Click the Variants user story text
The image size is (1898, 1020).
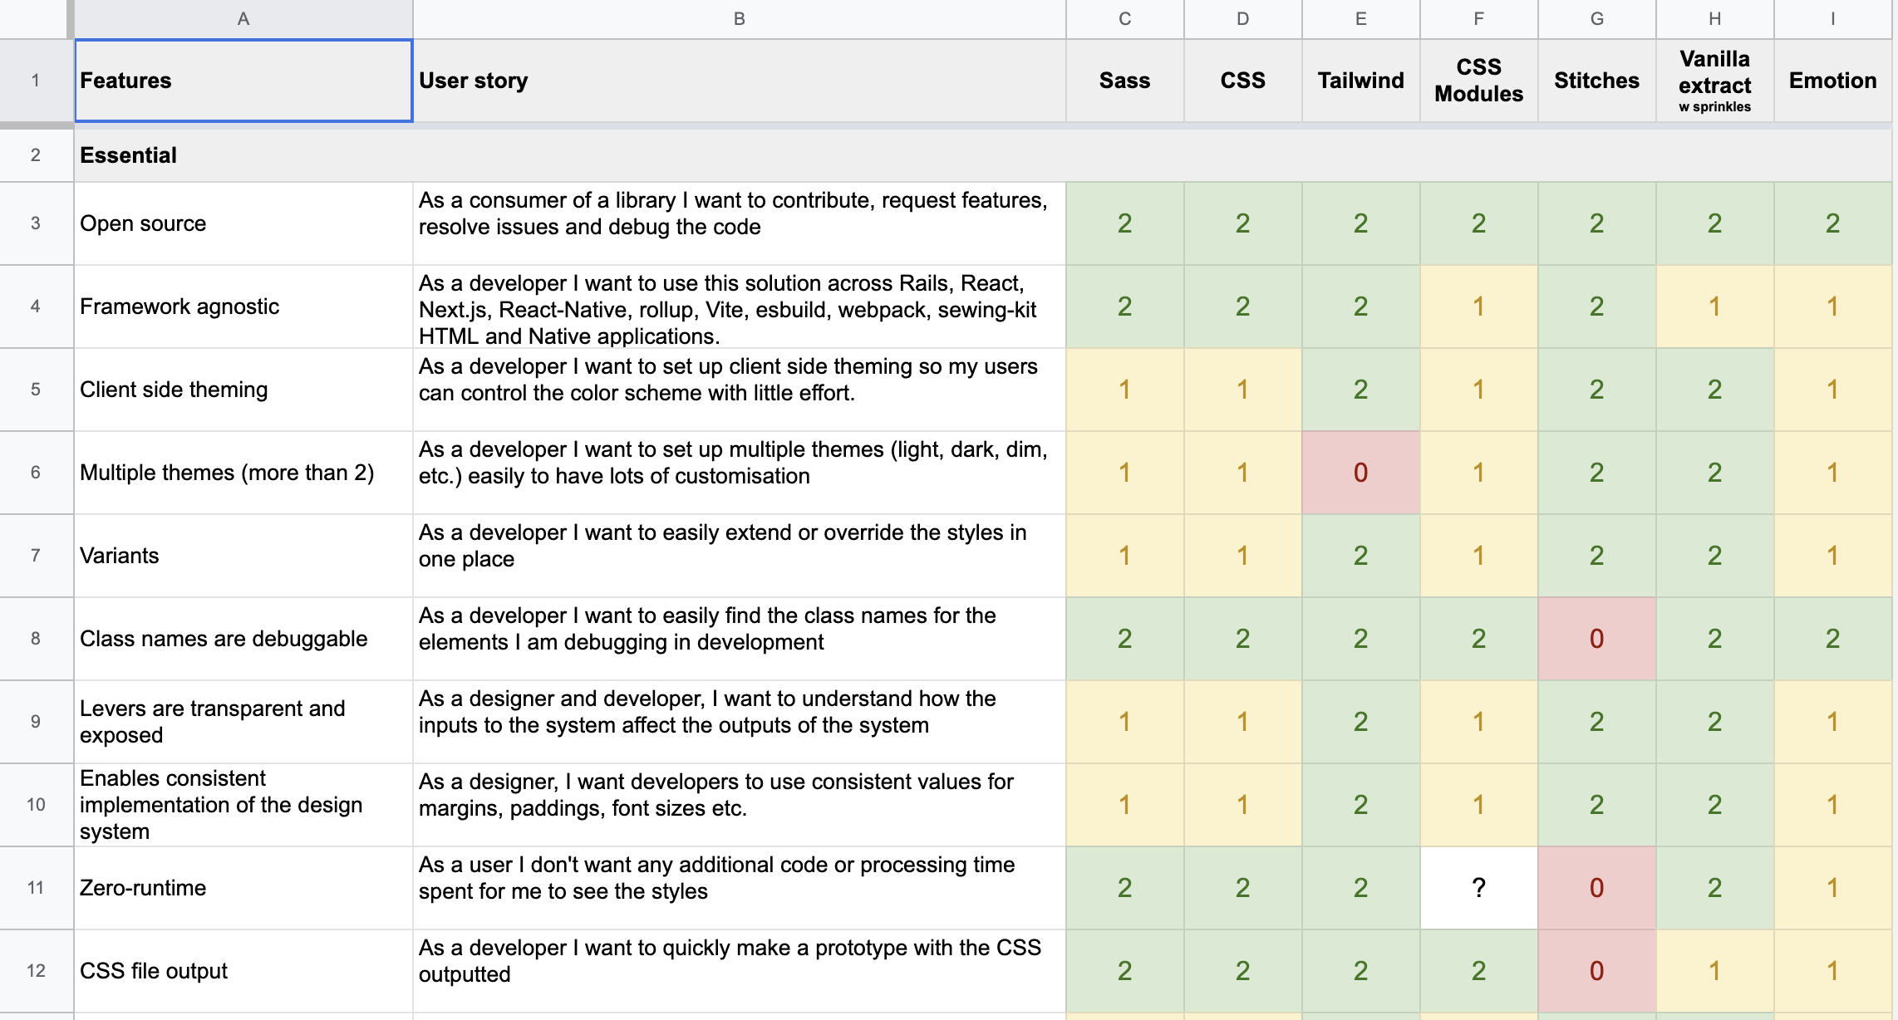[723, 546]
